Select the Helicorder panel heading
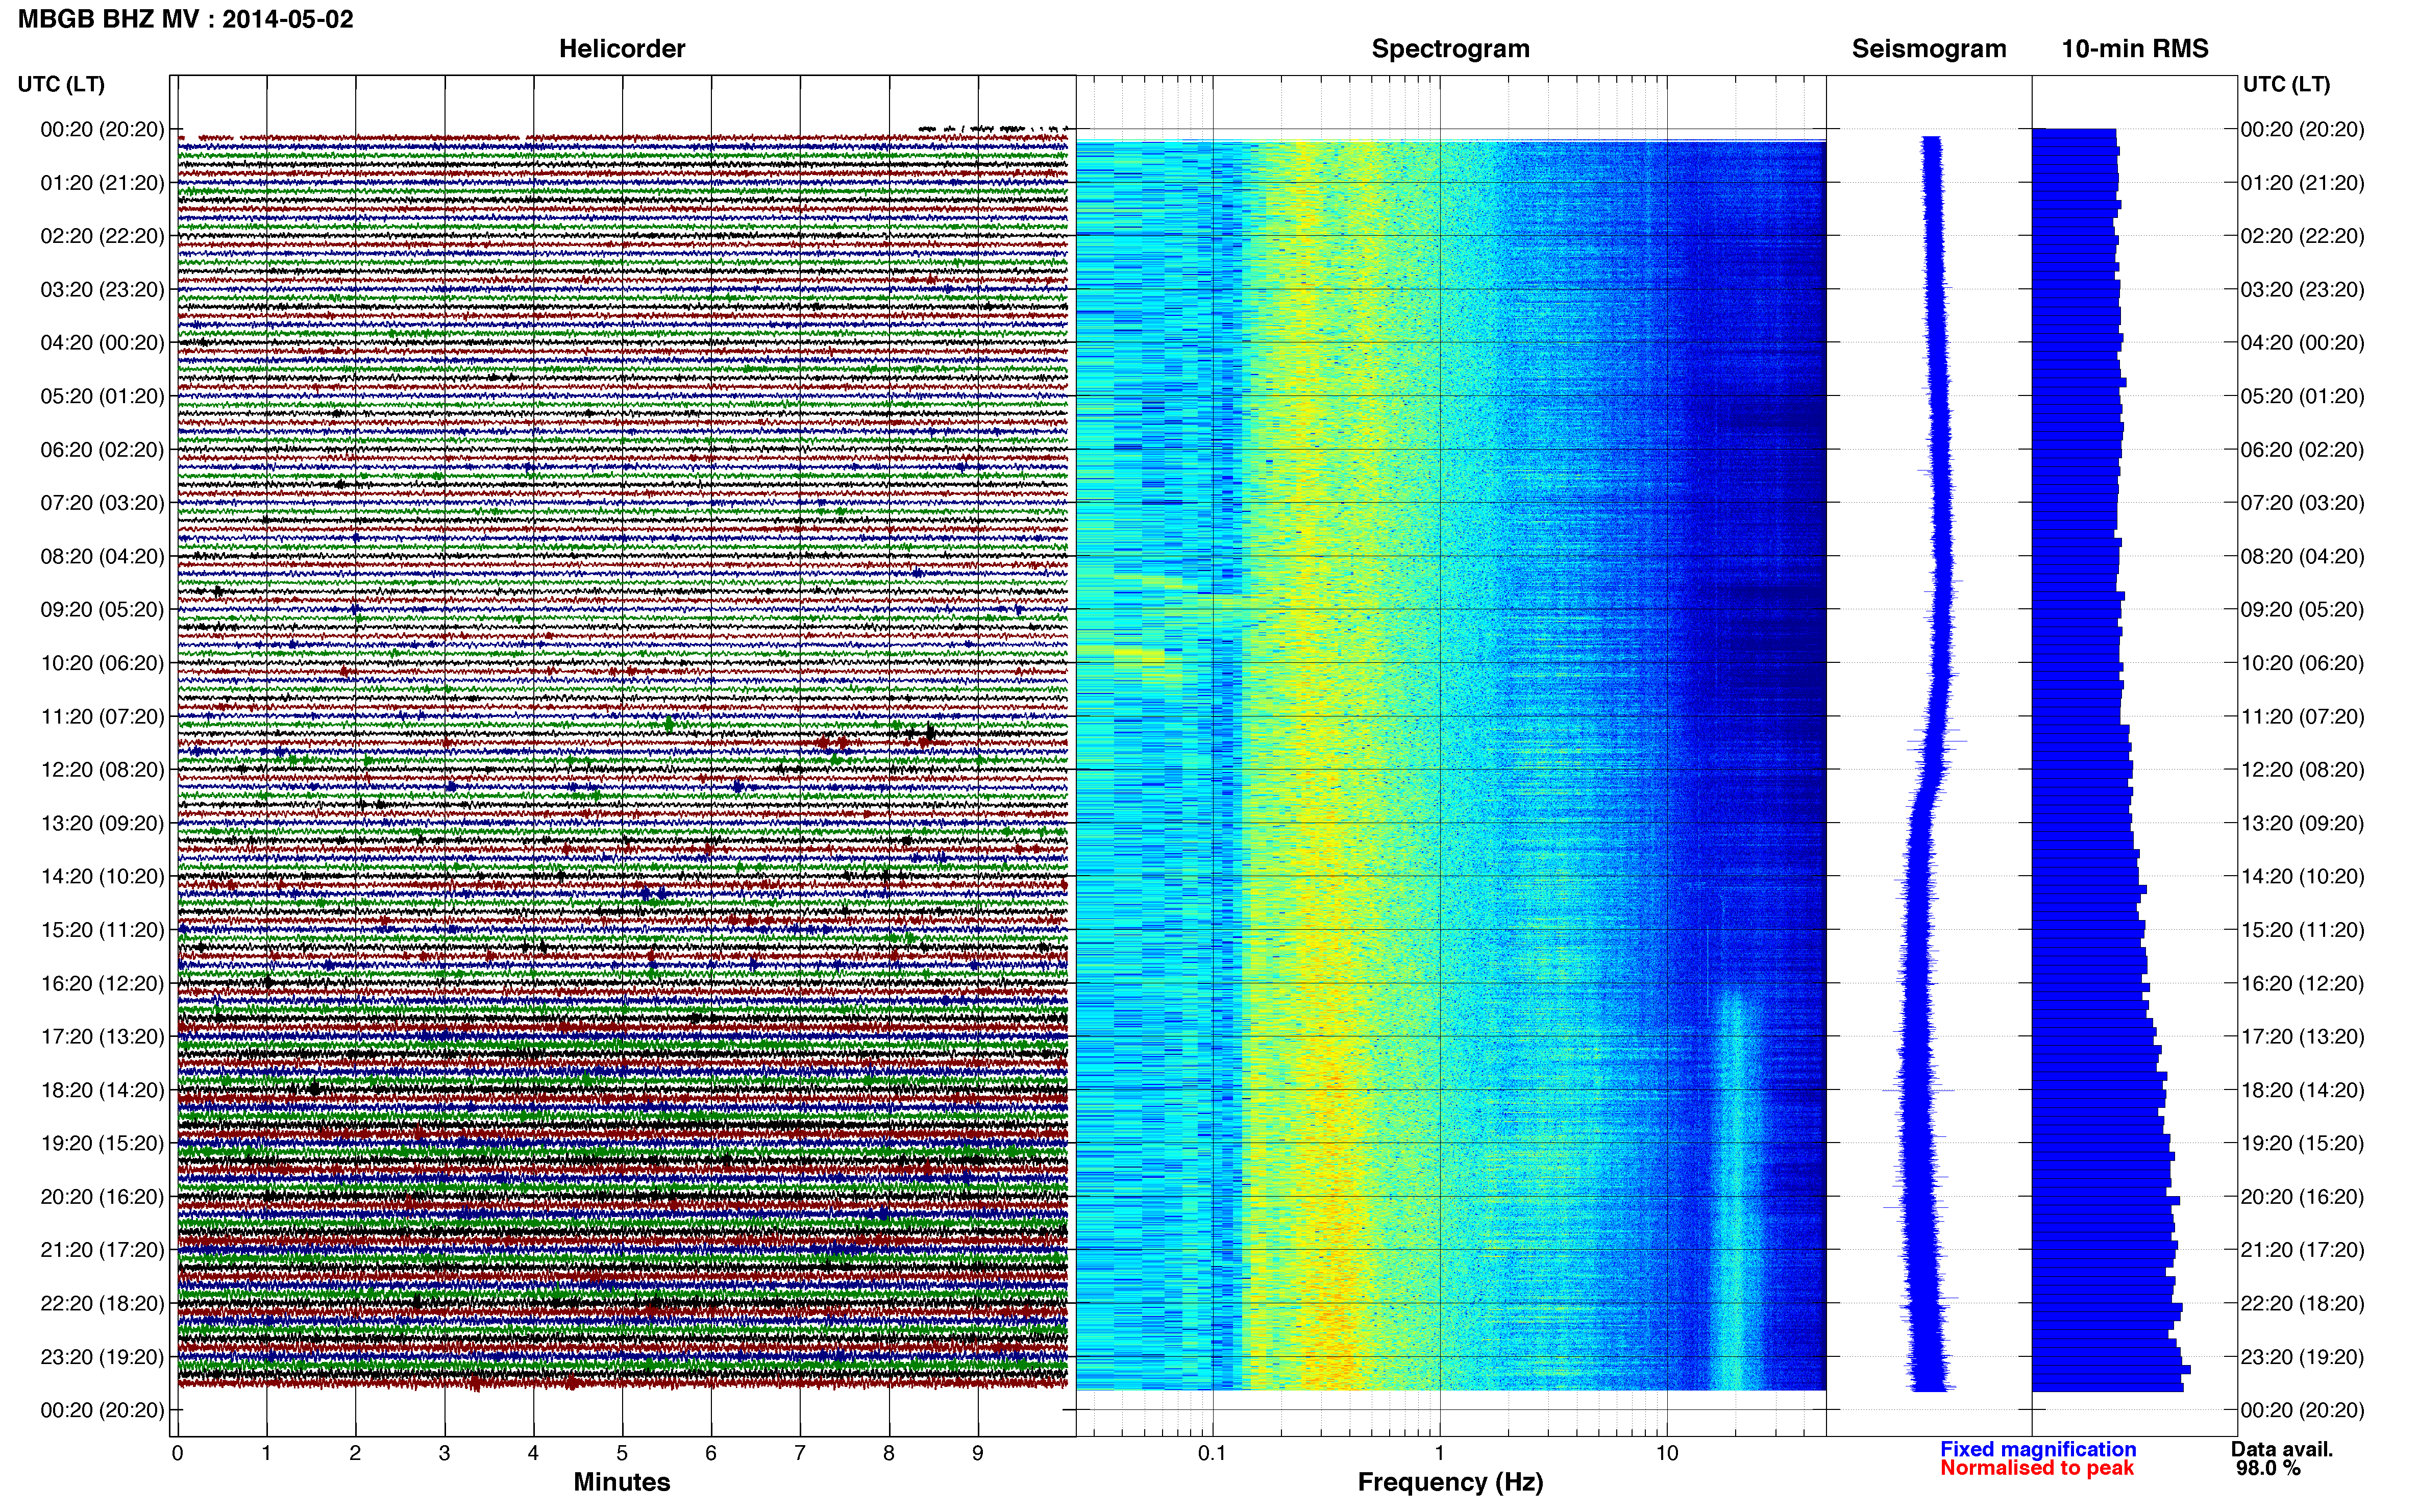The image size is (2419, 1512). 621,49
